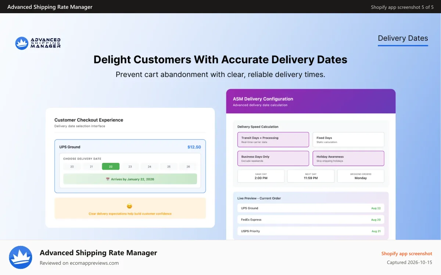441x275 pixels.
Task: Open the app's round crown icon in footer
Action: point(21,257)
